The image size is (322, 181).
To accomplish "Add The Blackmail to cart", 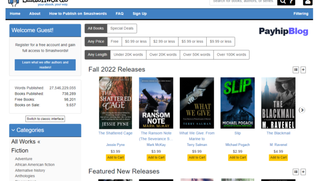I will pos(278,158).
